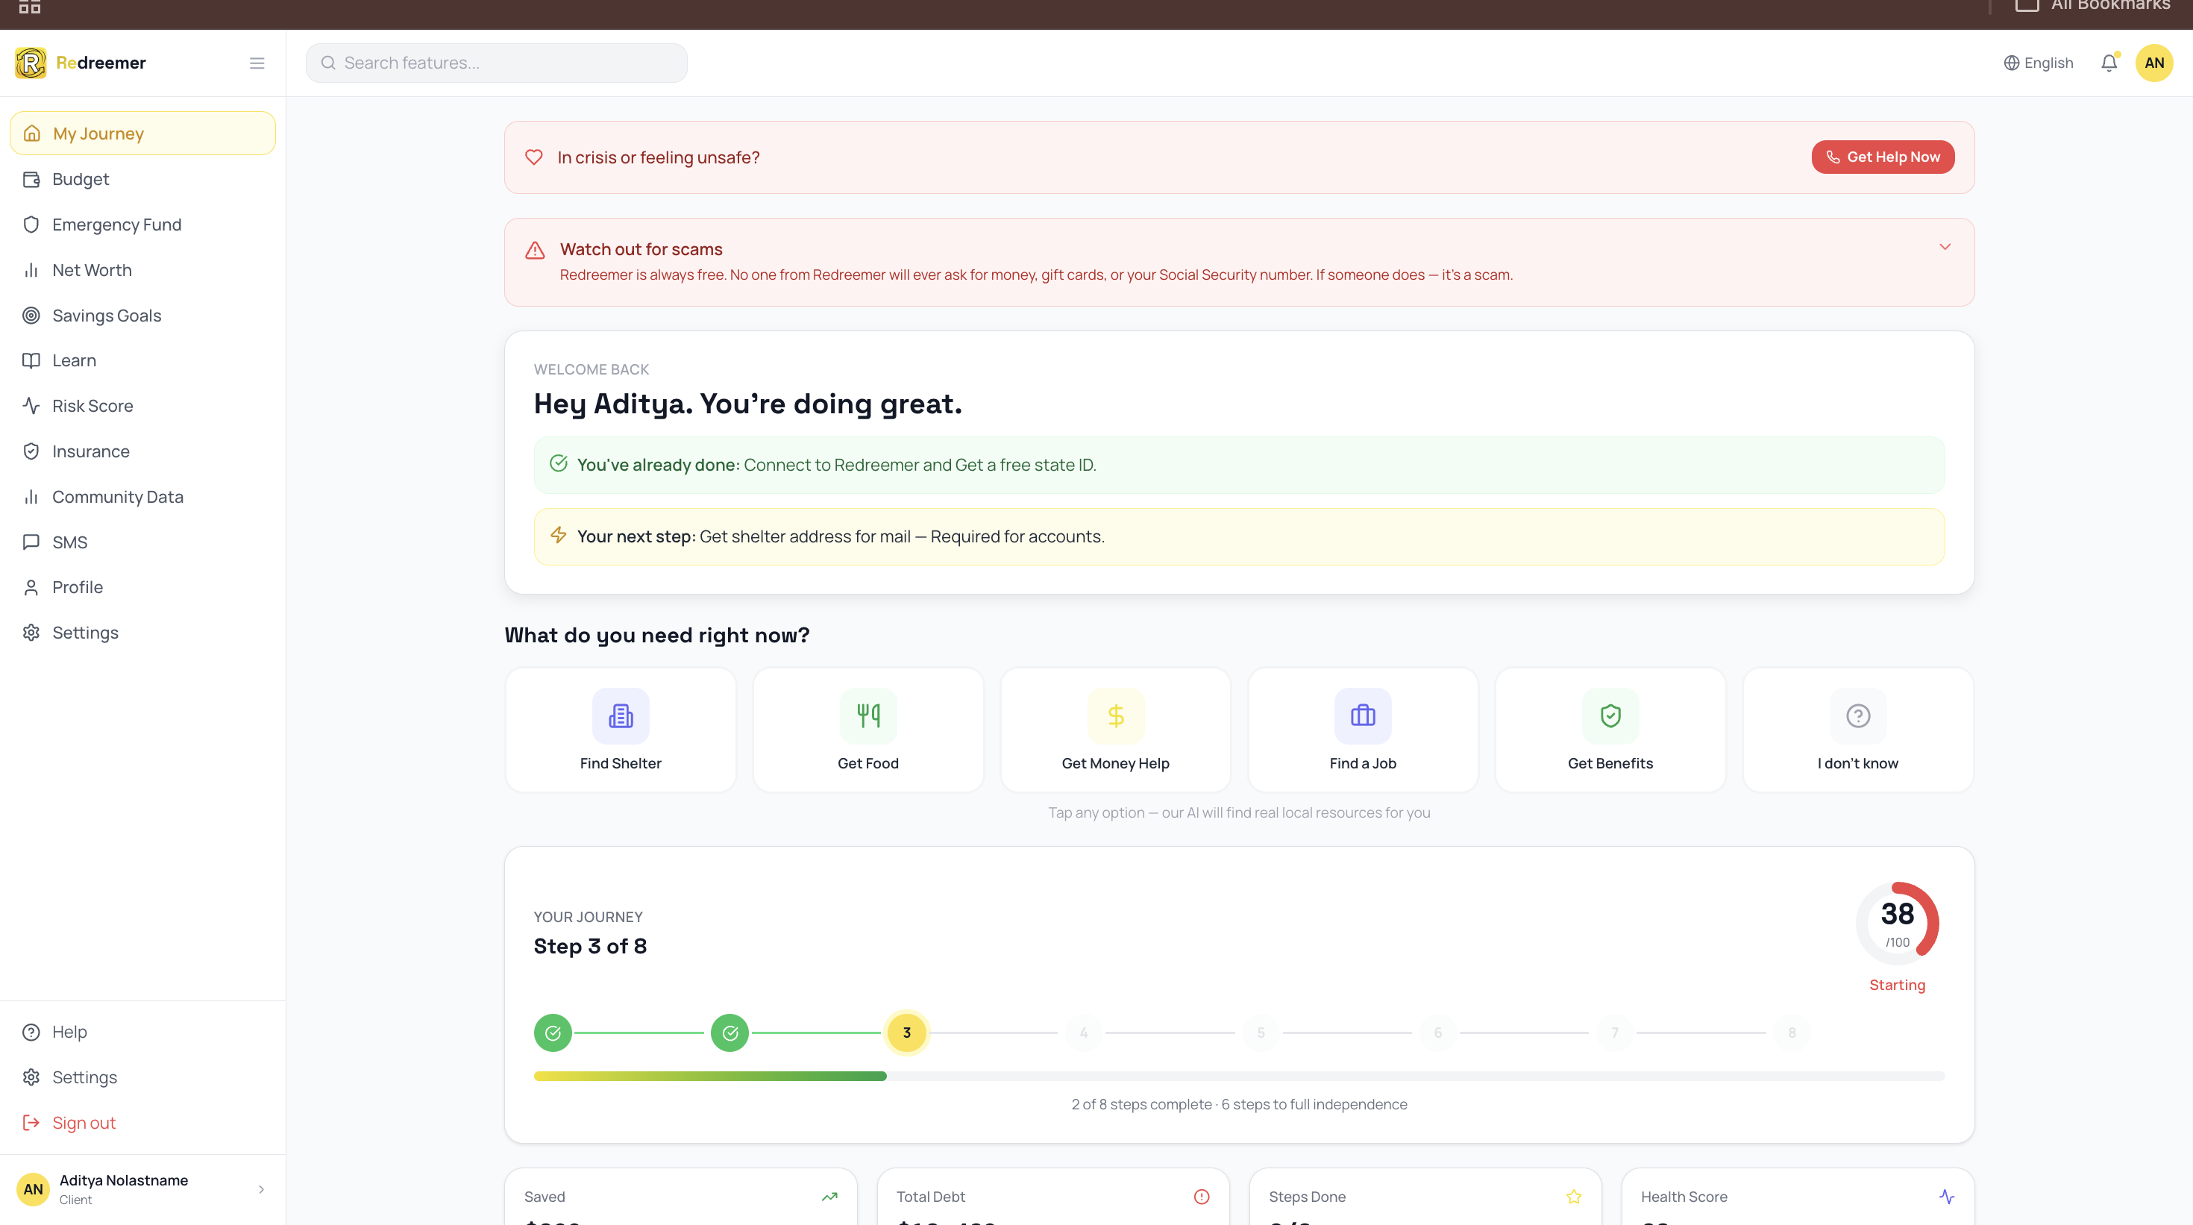
Task: Select the Get Benefits shield icon
Action: point(1610,716)
